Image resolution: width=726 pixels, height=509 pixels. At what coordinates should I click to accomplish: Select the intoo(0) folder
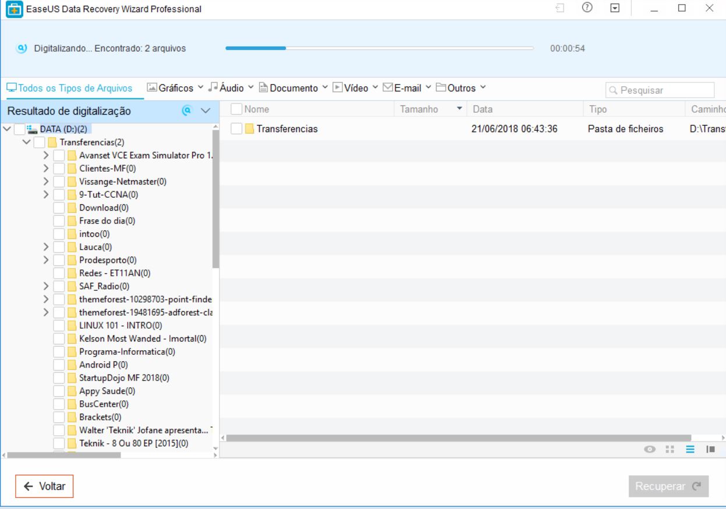click(x=93, y=234)
